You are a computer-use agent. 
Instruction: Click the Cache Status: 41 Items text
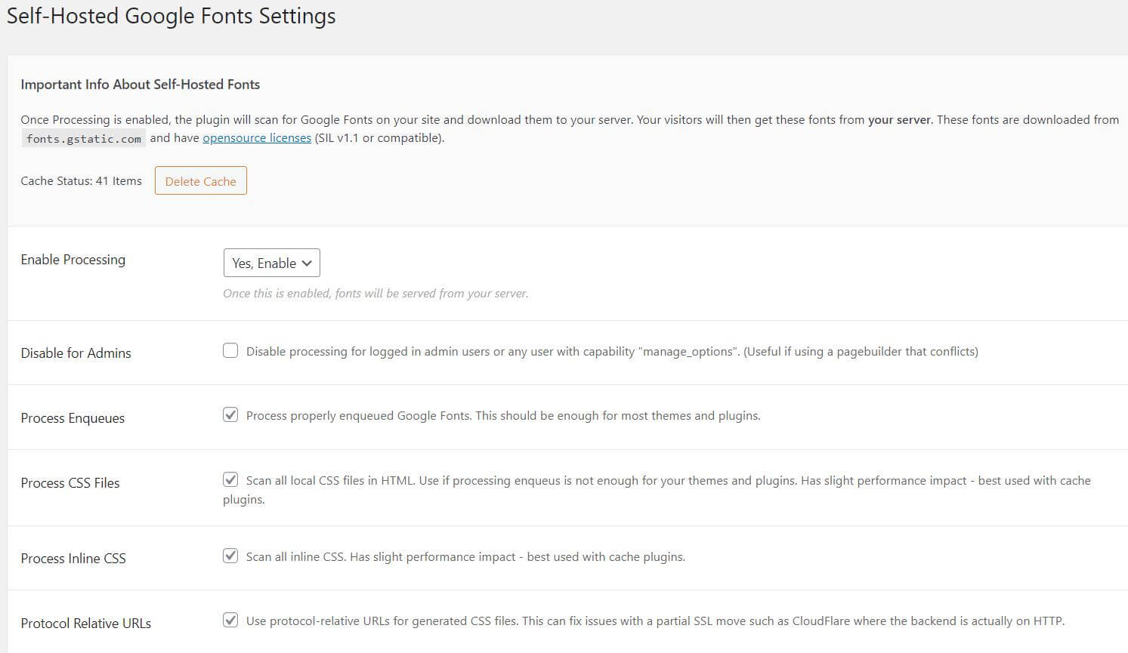(x=81, y=181)
